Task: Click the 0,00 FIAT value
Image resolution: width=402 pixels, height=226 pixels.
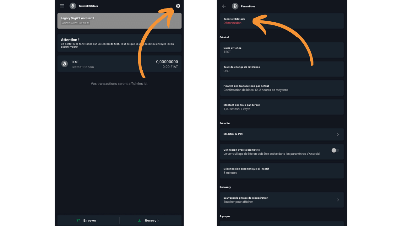Action: tap(170, 67)
